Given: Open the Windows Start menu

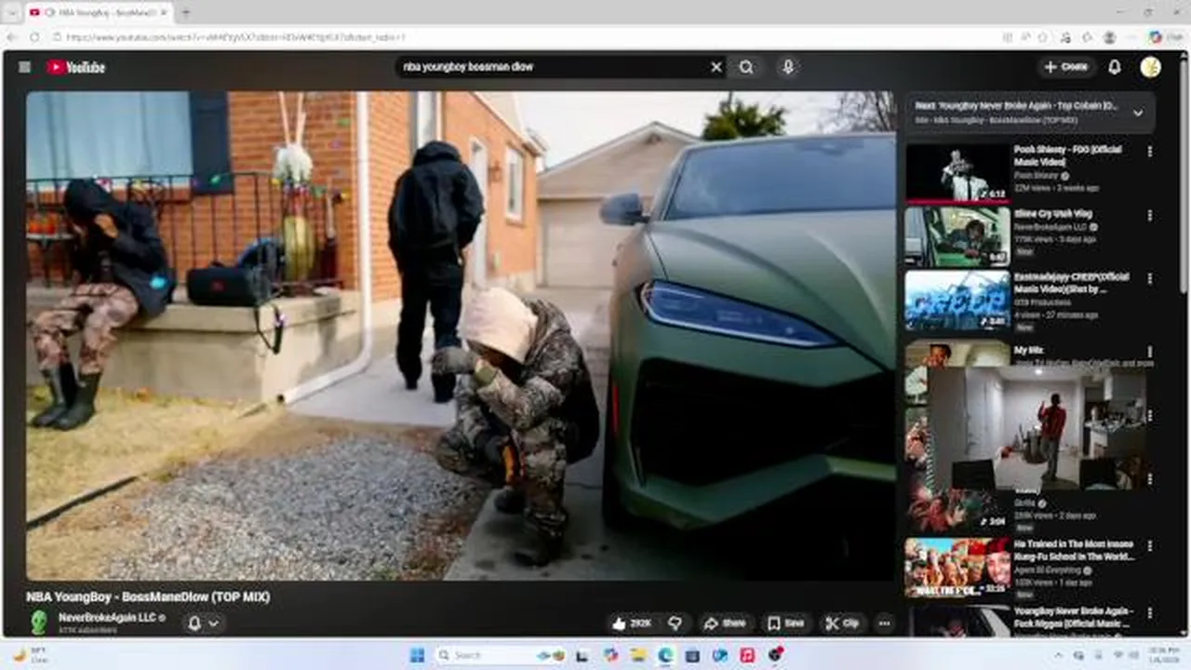Looking at the screenshot, I should 417,655.
